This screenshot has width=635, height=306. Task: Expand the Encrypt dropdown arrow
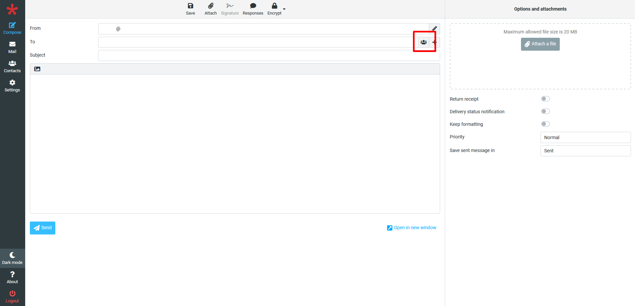284,9
